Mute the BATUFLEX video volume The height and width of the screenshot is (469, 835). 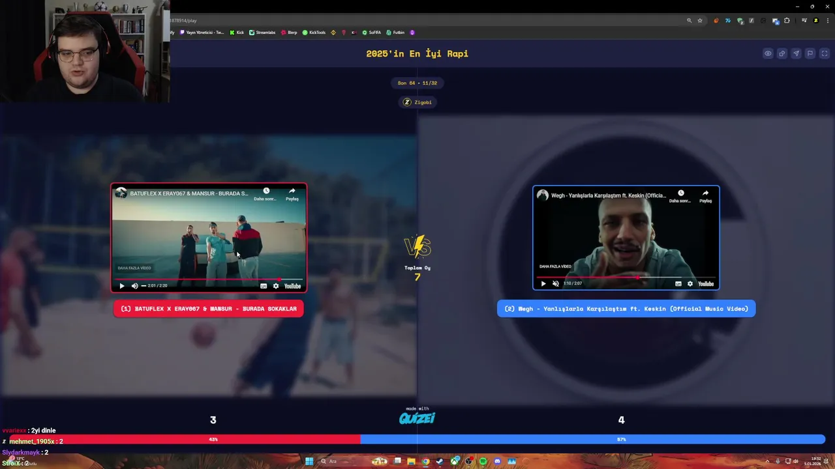coord(134,286)
